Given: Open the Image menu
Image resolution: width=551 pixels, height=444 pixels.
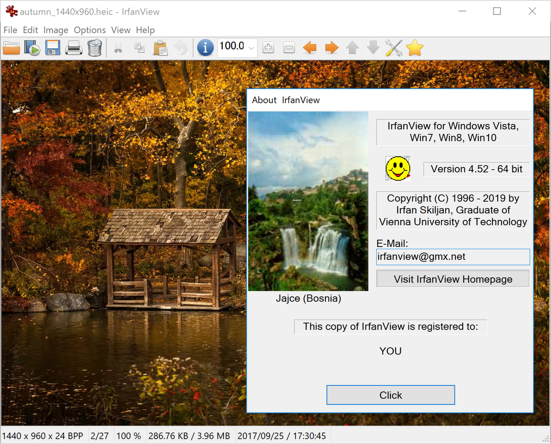Looking at the screenshot, I should (x=56, y=30).
